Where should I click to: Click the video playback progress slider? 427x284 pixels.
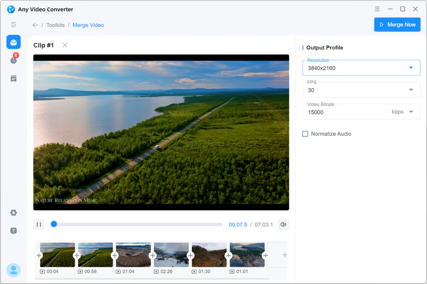[137, 224]
